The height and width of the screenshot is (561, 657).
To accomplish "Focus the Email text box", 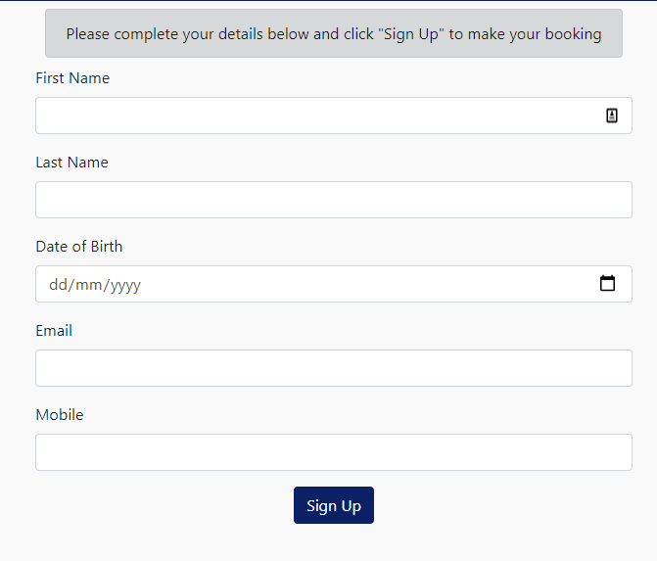I will tap(334, 368).
